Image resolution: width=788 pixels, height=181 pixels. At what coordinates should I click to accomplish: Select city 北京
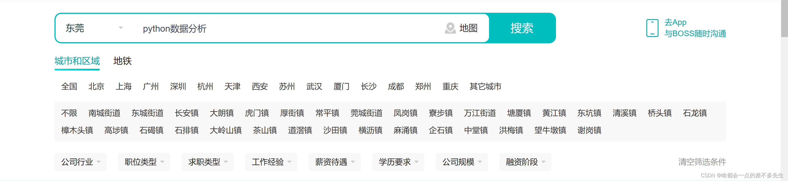[x=96, y=86]
